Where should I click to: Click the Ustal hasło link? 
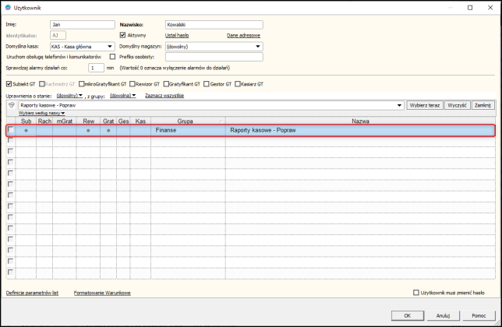pos(177,35)
